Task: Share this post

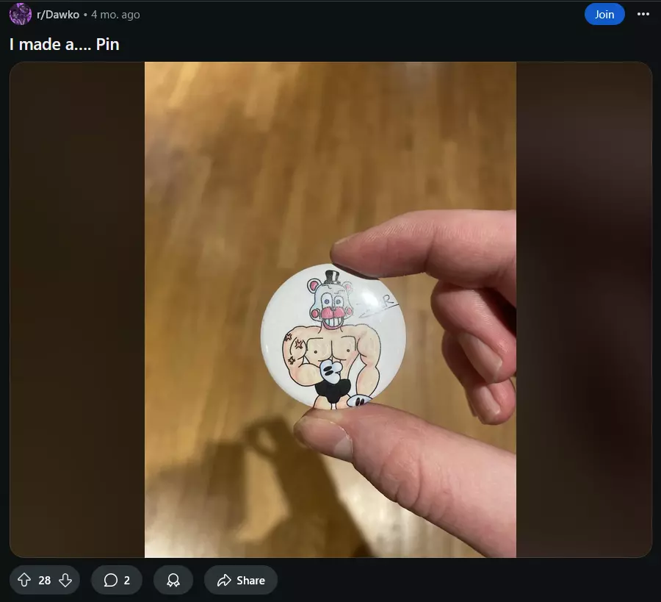Action: click(x=241, y=580)
